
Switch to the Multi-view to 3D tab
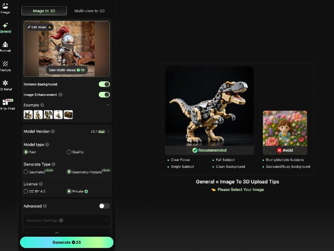(x=89, y=11)
